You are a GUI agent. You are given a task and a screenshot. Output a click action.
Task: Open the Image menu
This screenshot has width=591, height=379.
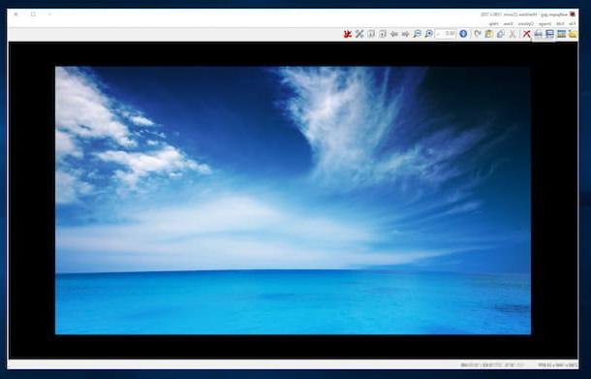545,24
